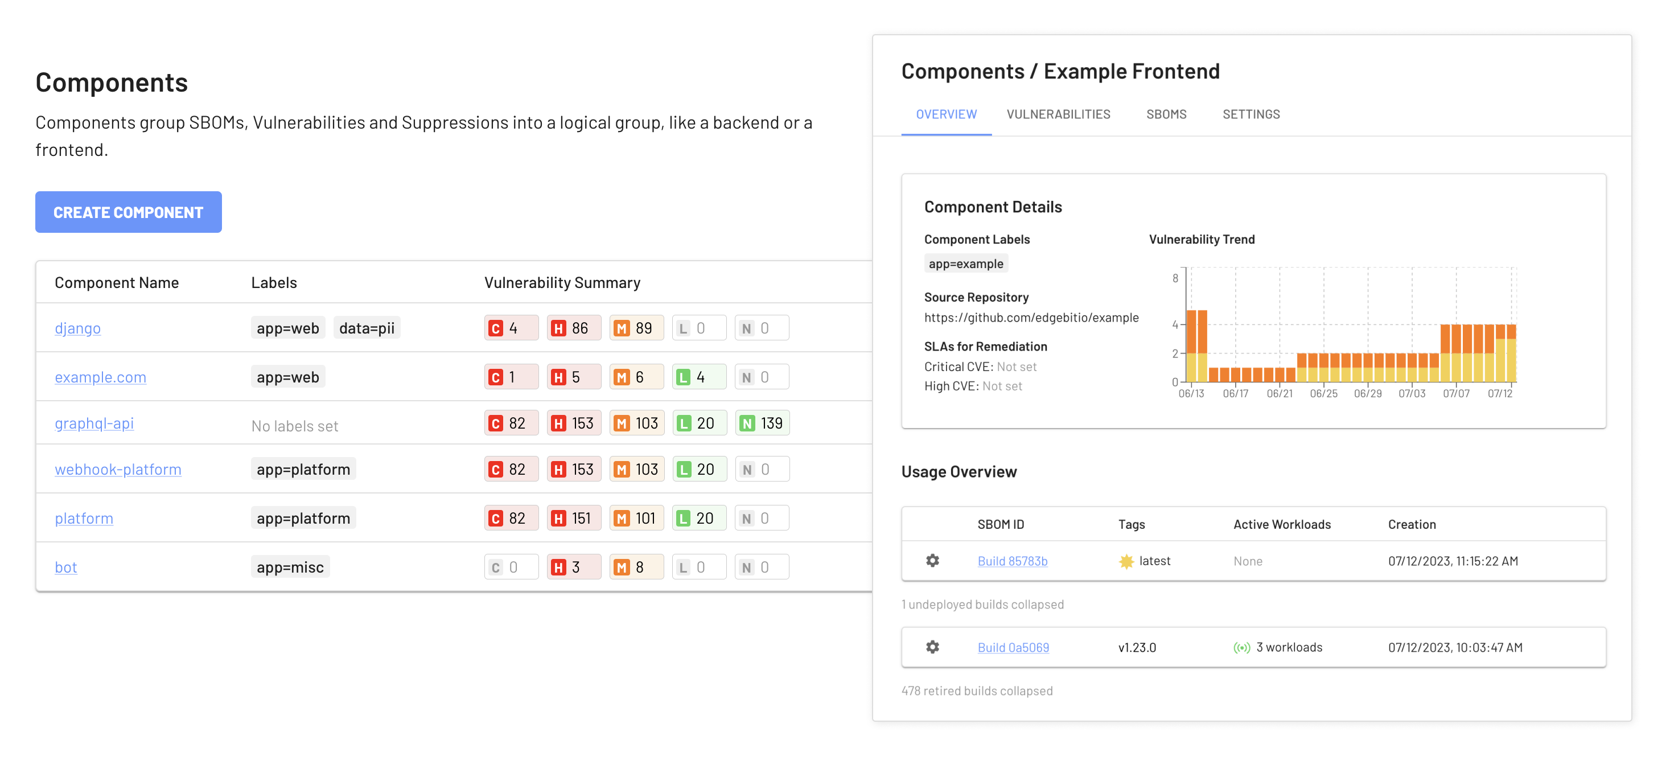Click platform Low badge showing 20
This screenshot has height=765, width=1670.
point(699,518)
